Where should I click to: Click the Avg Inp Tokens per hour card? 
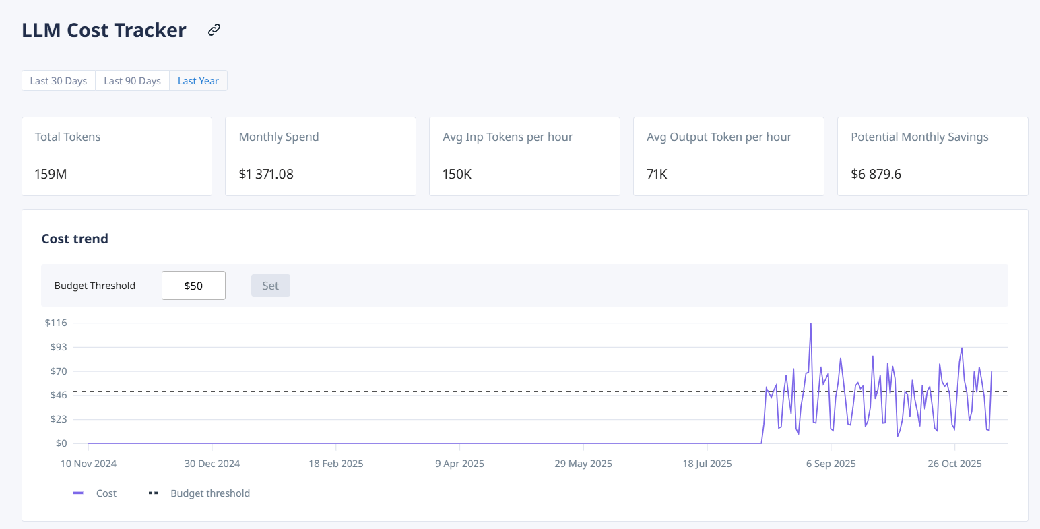pos(525,156)
